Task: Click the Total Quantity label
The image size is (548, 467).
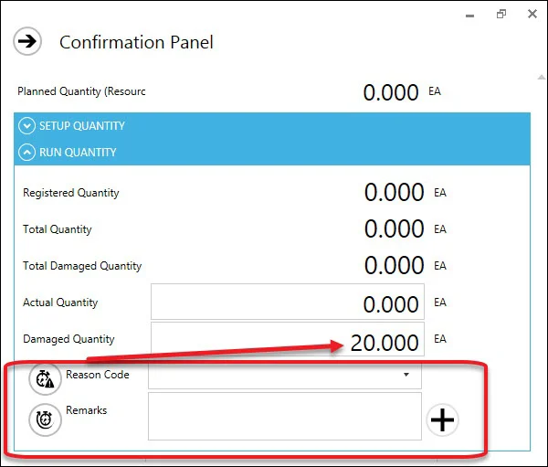Action: (x=58, y=229)
